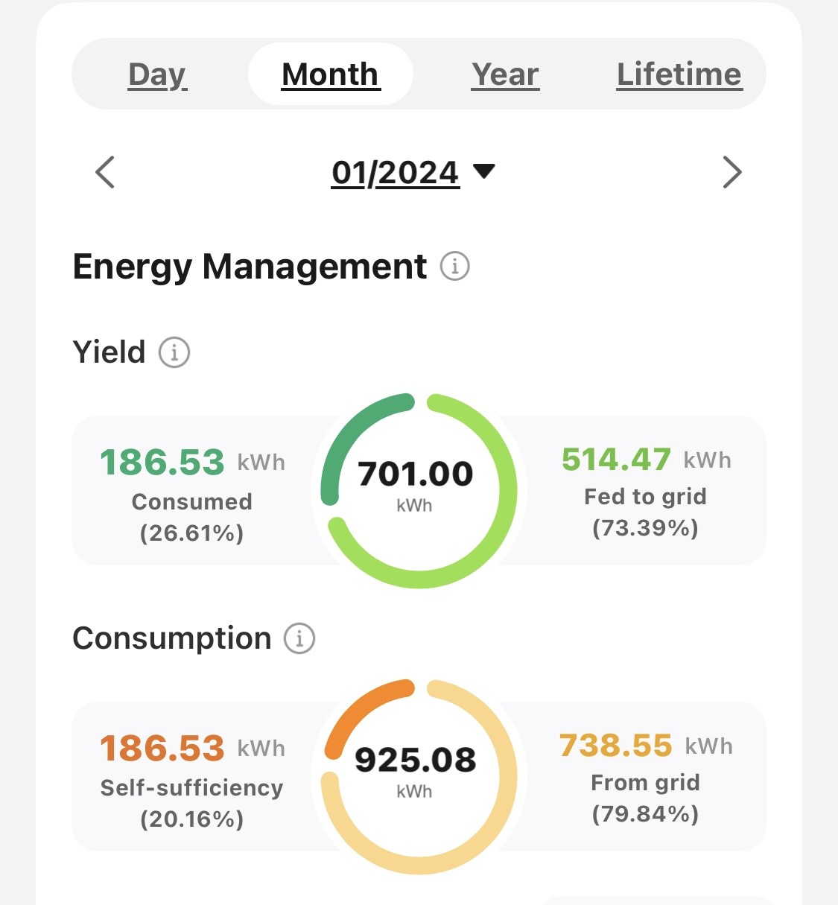This screenshot has height=905, width=838.
Task: Select the Month tab
Action: (330, 74)
